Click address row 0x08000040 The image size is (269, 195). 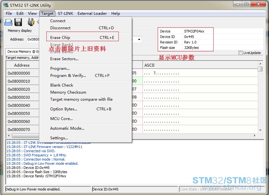pyautogui.click(x=23, y=106)
